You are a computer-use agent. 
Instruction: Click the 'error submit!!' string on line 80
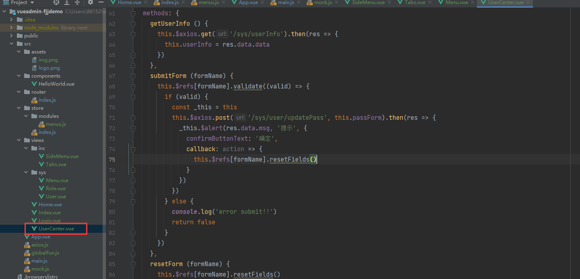point(244,212)
